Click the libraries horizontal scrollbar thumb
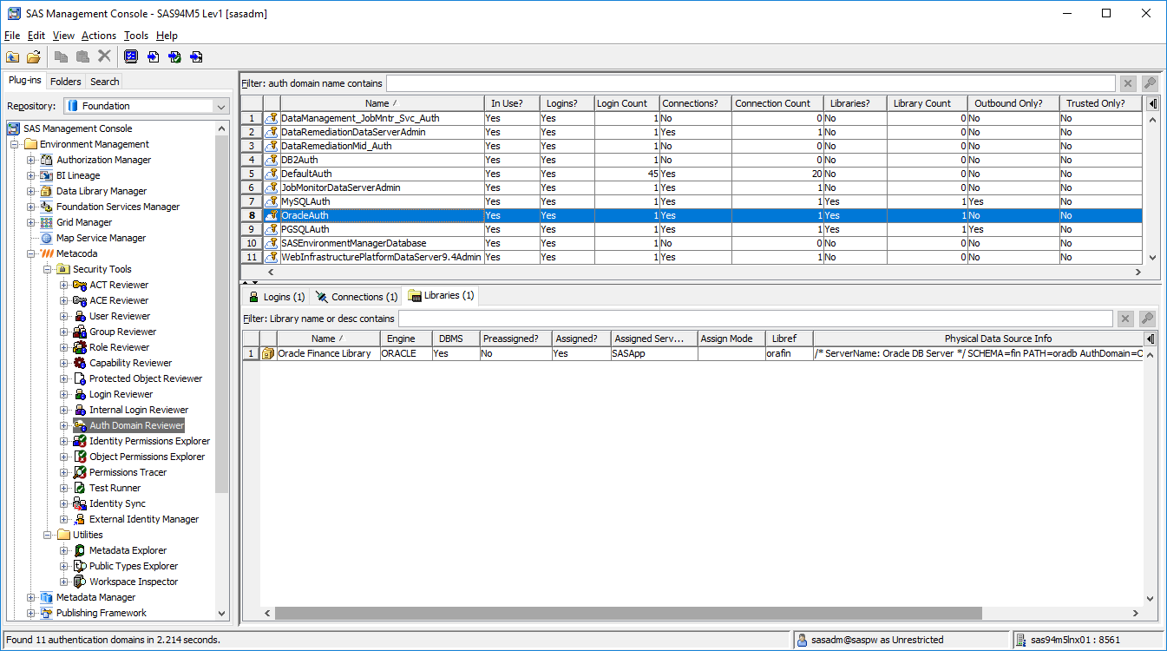1167x651 pixels. pyautogui.click(x=628, y=613)
